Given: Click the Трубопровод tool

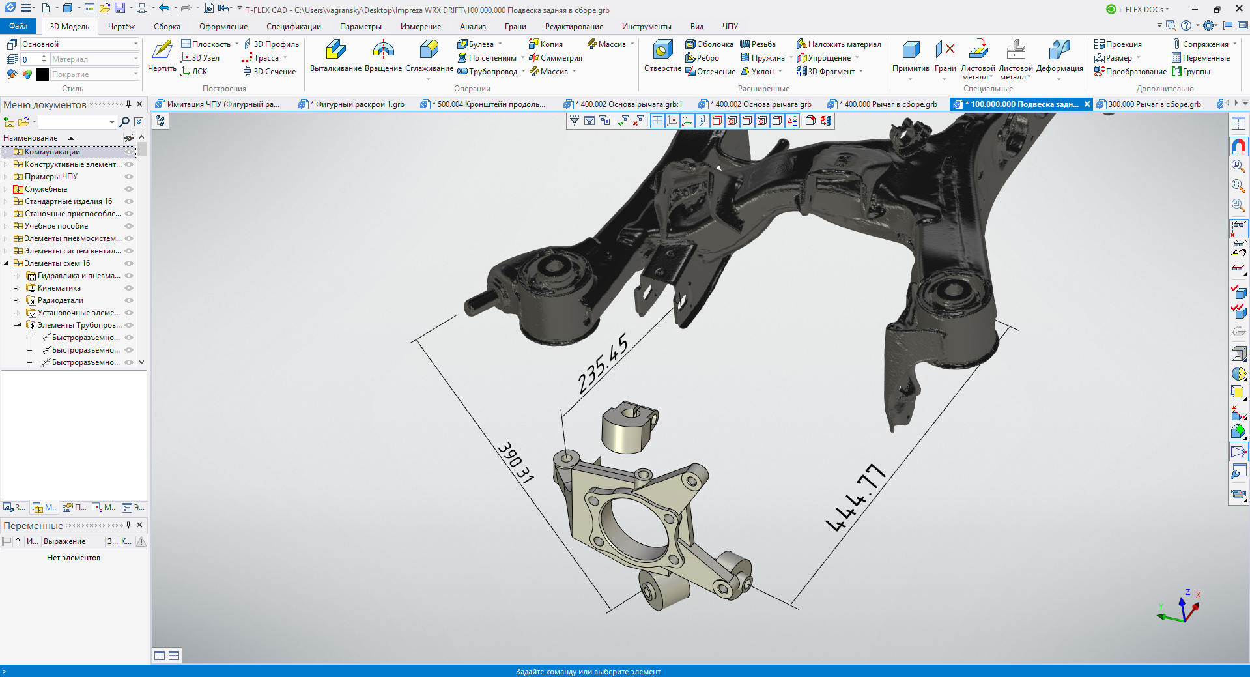Looking at the screenshot, I should 487,71.
